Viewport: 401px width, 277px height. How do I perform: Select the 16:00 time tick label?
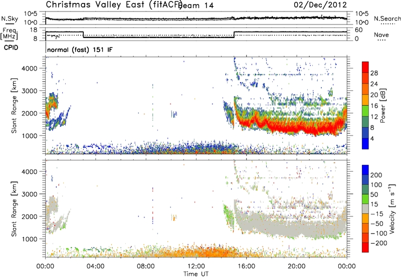[246, 266]
